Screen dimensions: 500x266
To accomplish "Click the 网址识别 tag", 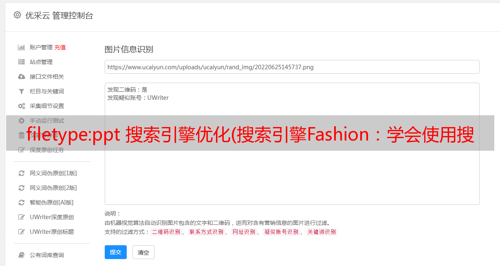I will 244,232.
